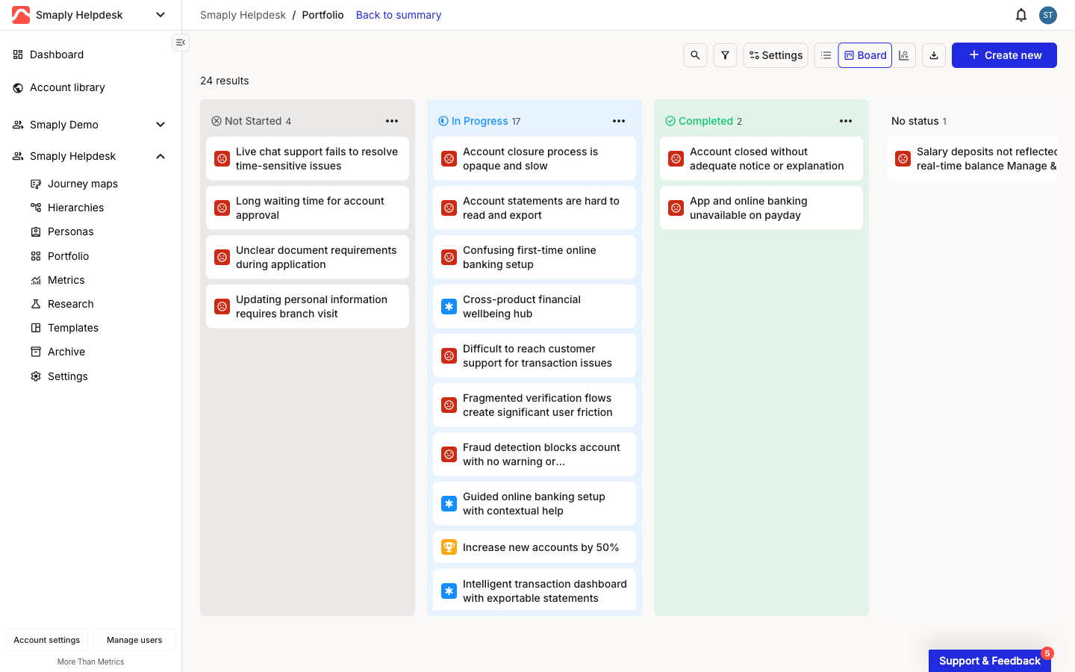Click the download export icon
The image size is (1075, 672).
pos(934,55)
